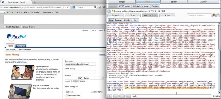Select the Raw request view tab
This screenshot has height=99, width=221.
click(111, 20)
